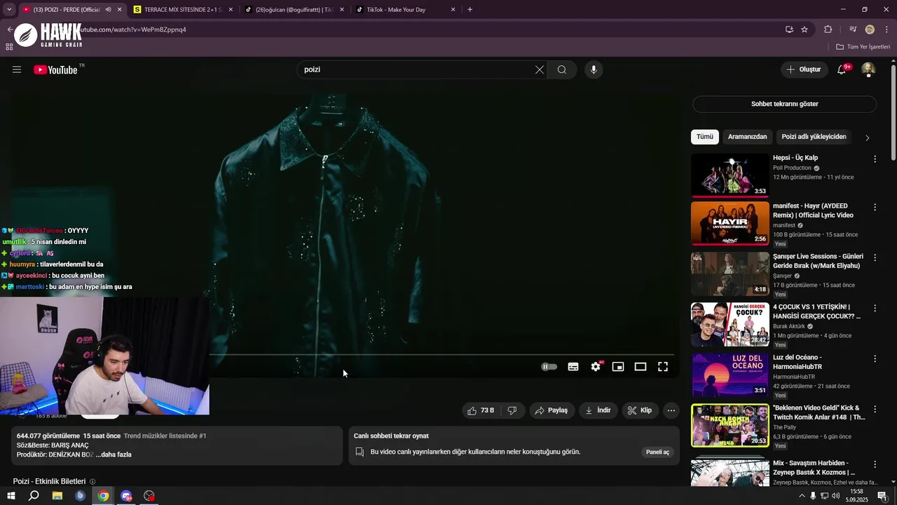Open more actions ellipsis below video
This screenshot has width=897, height=505.
[671, 410]
